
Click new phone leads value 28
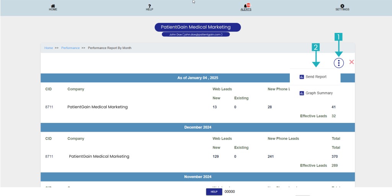point(269,107)
